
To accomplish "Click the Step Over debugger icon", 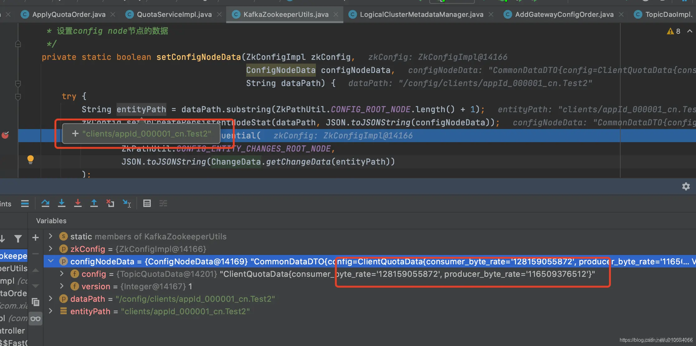I will pyautogui.click(x=45, y=204).
